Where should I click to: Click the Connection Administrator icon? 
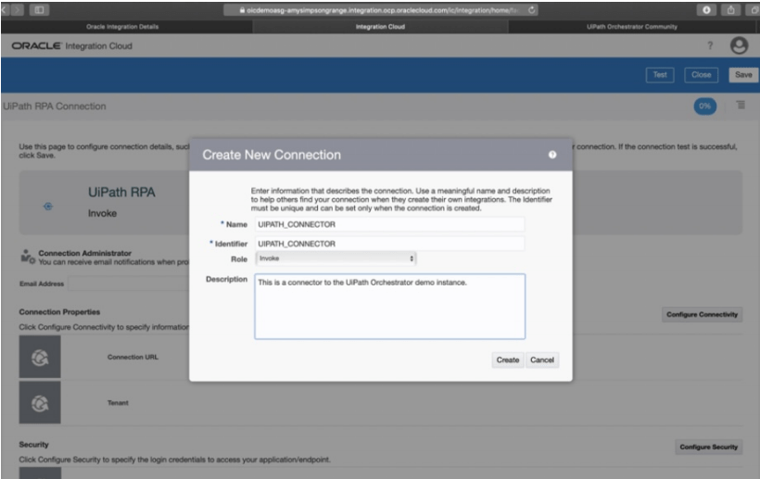click(x=27, y=257)
